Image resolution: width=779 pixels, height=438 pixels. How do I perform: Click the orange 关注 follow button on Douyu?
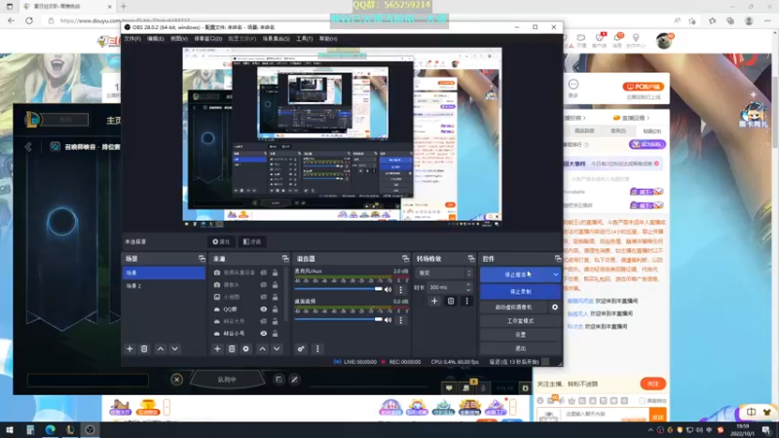click(652, 383)
